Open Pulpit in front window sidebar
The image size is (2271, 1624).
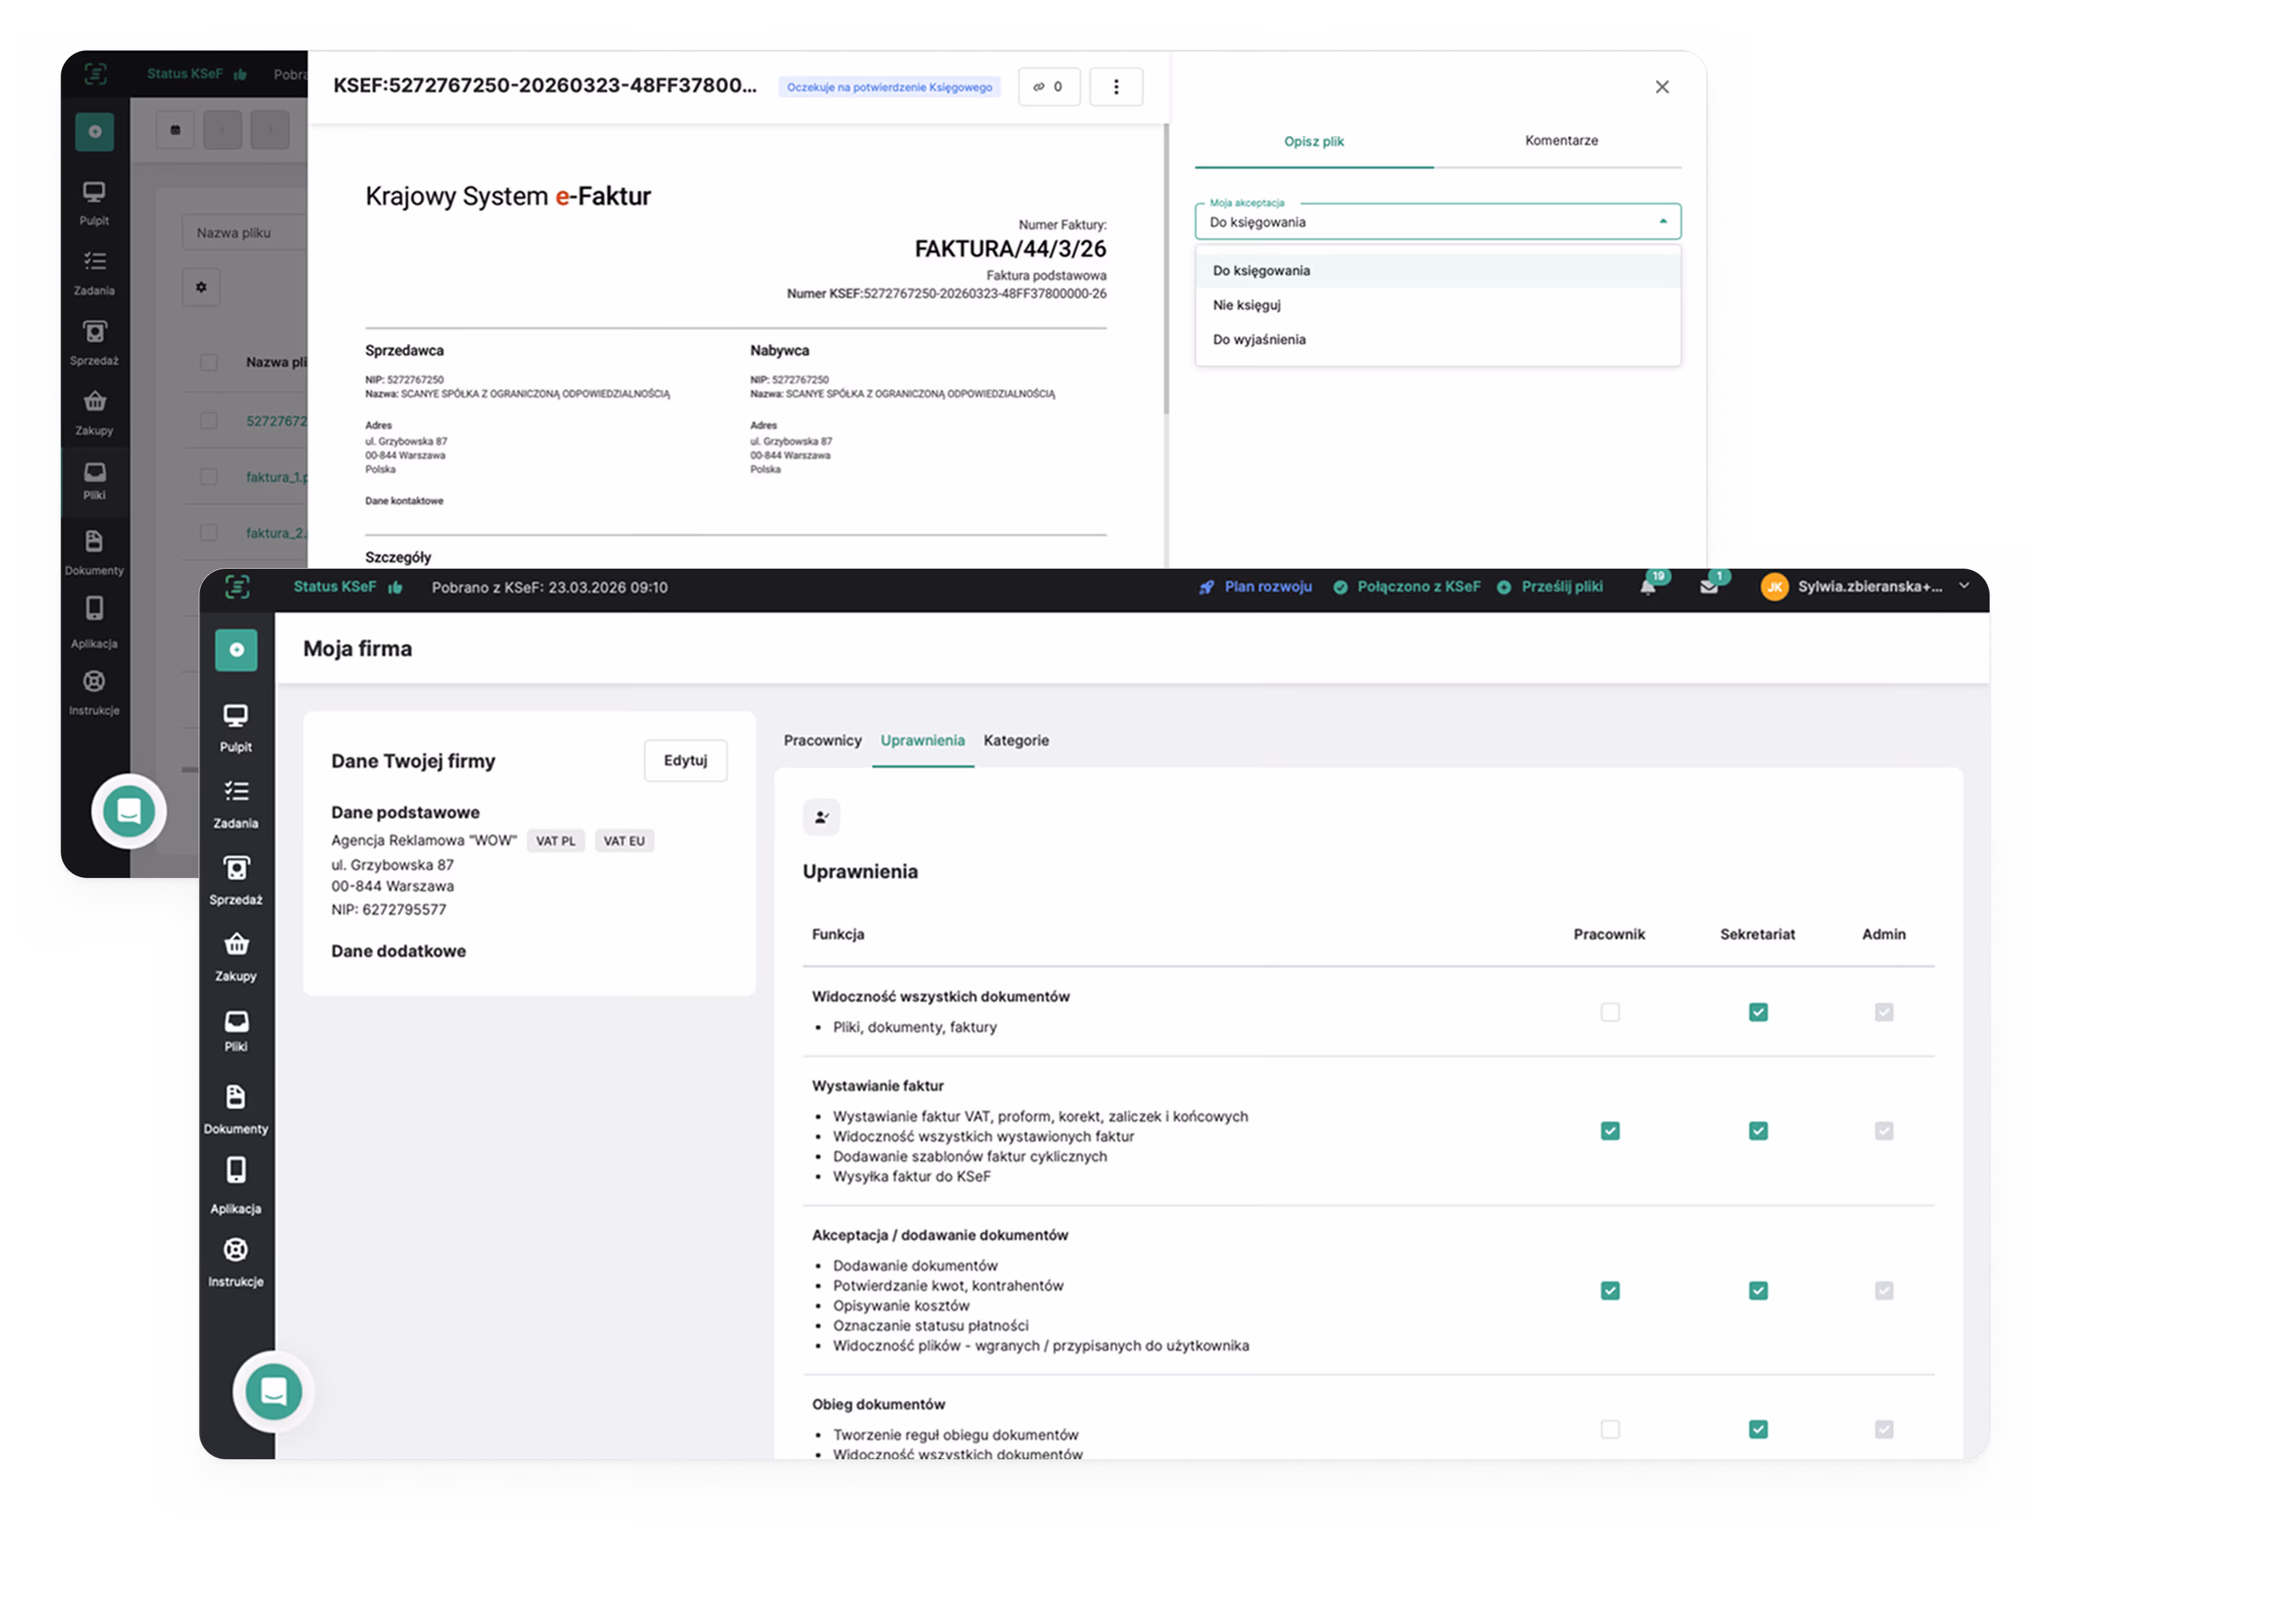click(x=236, y=727)
